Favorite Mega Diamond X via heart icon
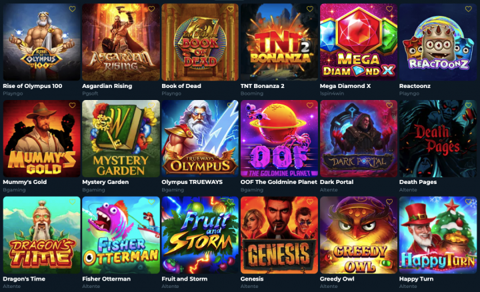 point(389,9)
